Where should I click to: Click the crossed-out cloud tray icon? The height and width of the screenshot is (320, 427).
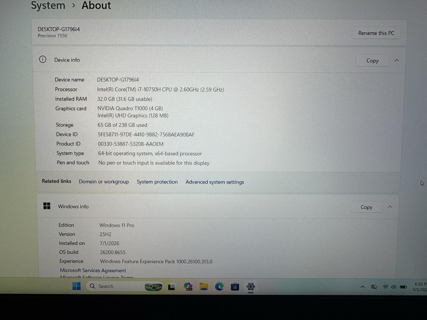tap(374, 287)
